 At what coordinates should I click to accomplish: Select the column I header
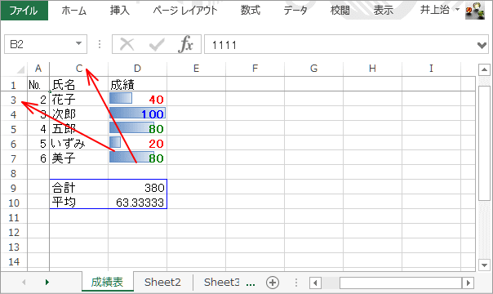coord(431,69)
